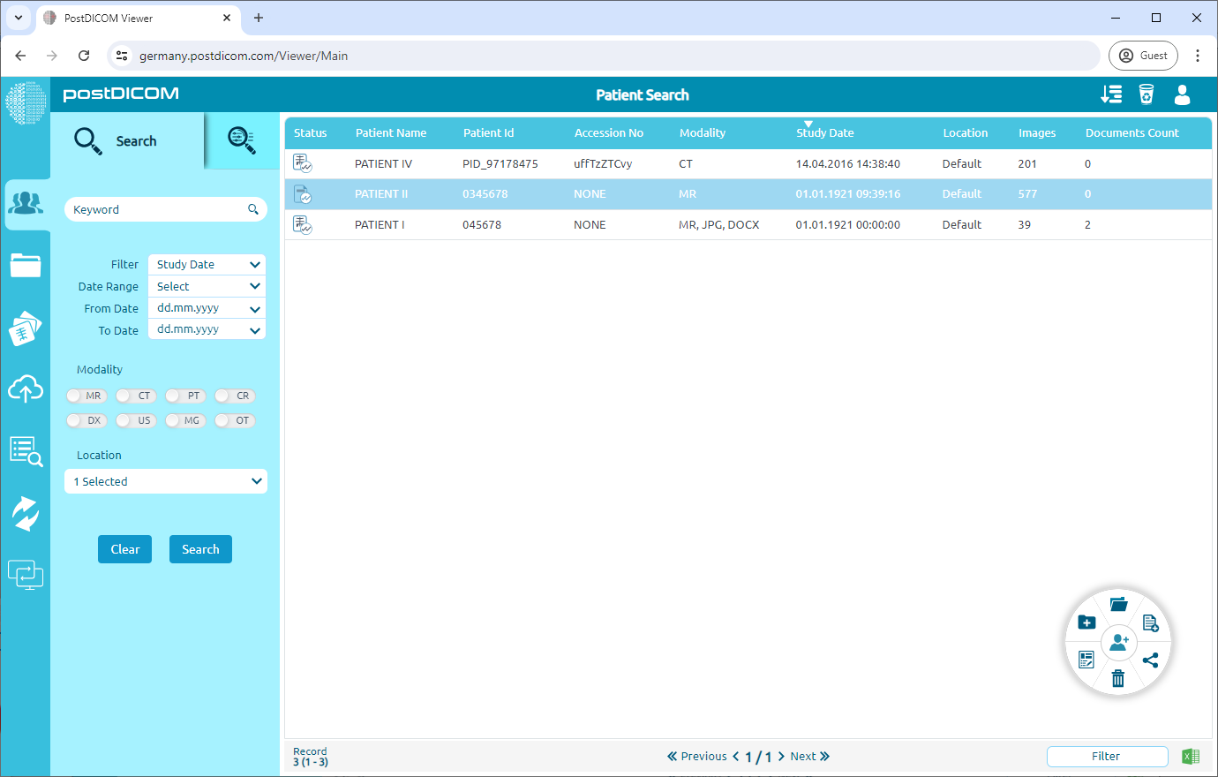Select the cloud upload icon in sidebar
The height and width of the screenshot is (777, 1218).
click(26, 388)
